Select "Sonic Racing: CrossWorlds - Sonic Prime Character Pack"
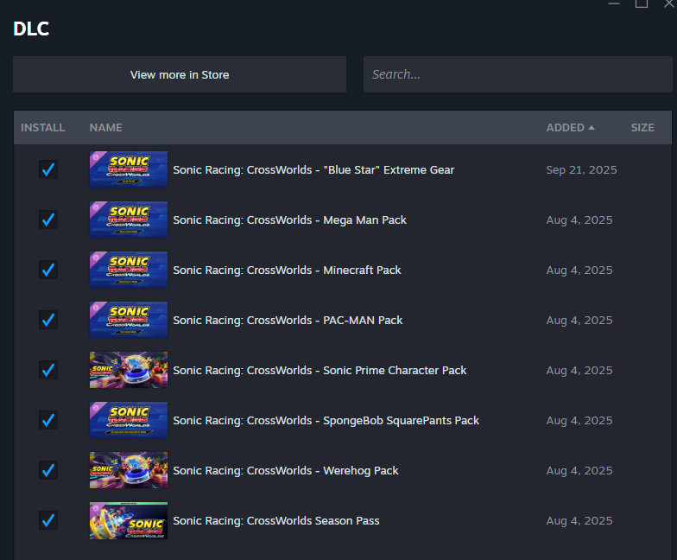The width and height of the screenshot is (677, 560). pos(320,370)
